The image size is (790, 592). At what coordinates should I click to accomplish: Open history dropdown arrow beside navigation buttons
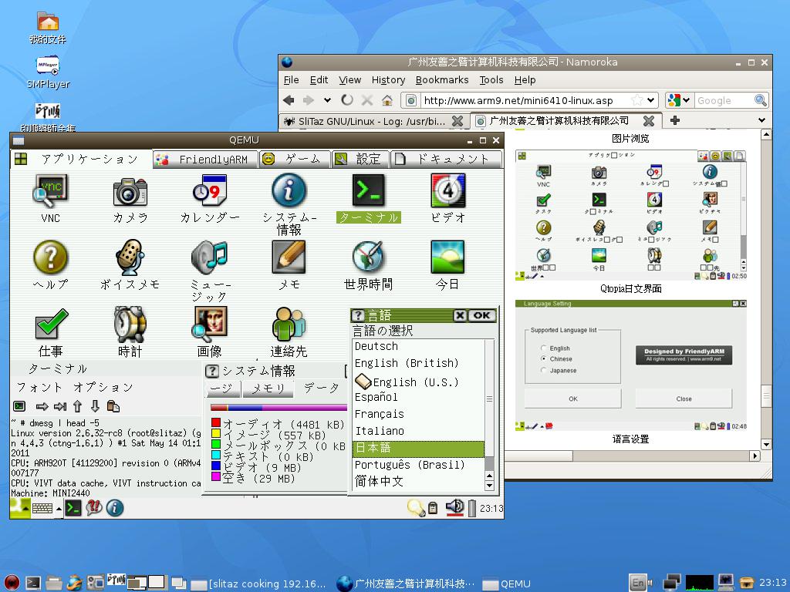coord(327,100)
